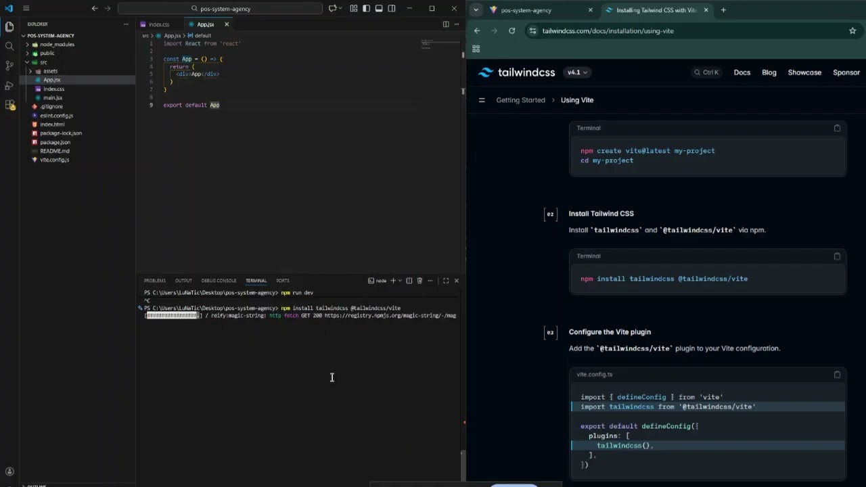Open the Search view in activity bar

(x=9, y=46)
